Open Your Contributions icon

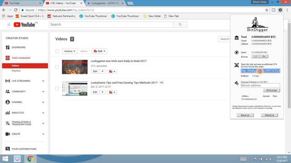point(8,149)
